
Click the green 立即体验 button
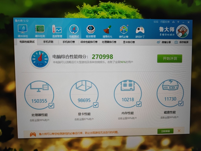tap(165, 131)
